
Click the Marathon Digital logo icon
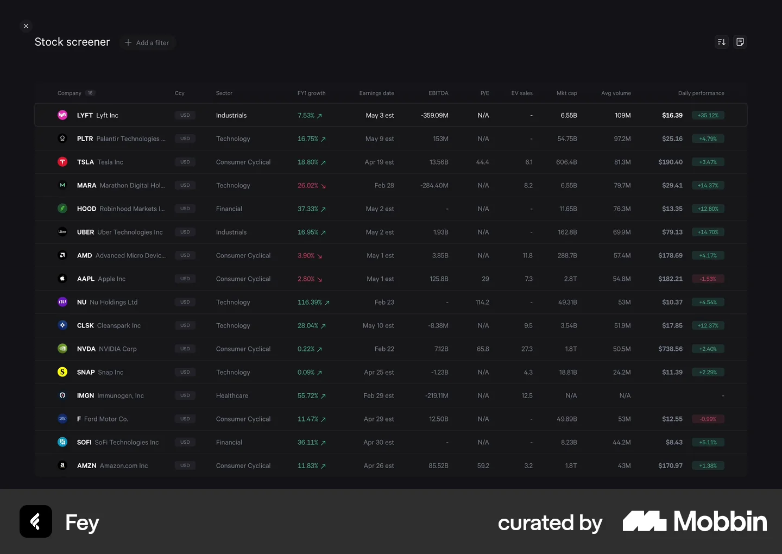tap(62, 185)
